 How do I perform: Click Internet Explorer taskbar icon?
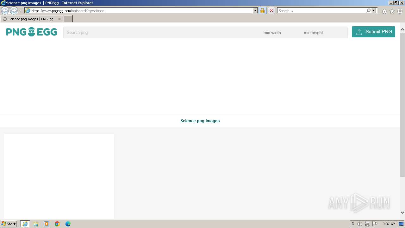25,224
